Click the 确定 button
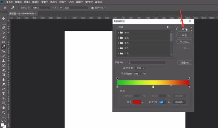Viewport: 218px width, 128px height. tap(184, 29)
